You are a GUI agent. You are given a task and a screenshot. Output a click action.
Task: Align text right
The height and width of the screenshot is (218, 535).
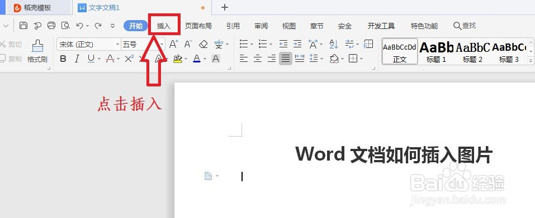coord(272,59)
